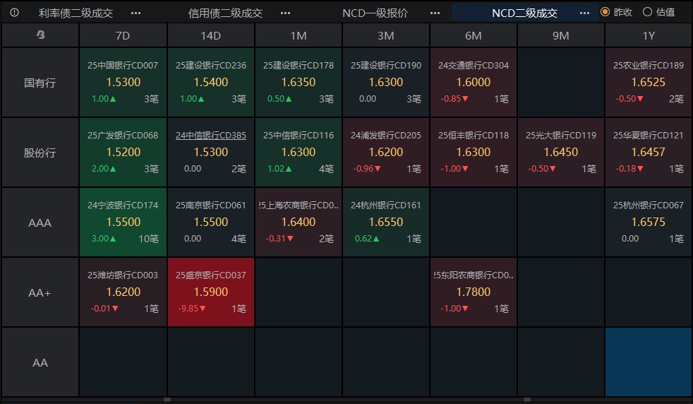The image size is (693, 404).
Task: Click the -9.85 change value
Action: (x=192, y=309)
